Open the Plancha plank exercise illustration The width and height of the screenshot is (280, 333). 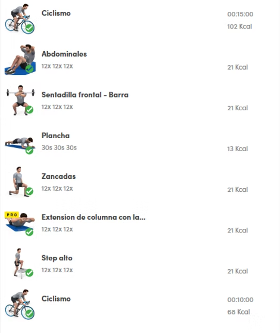coord(20,144)
